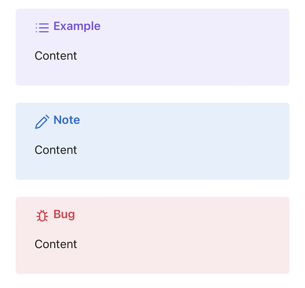Click Content text in Bug callout

[x=56, y=244]
